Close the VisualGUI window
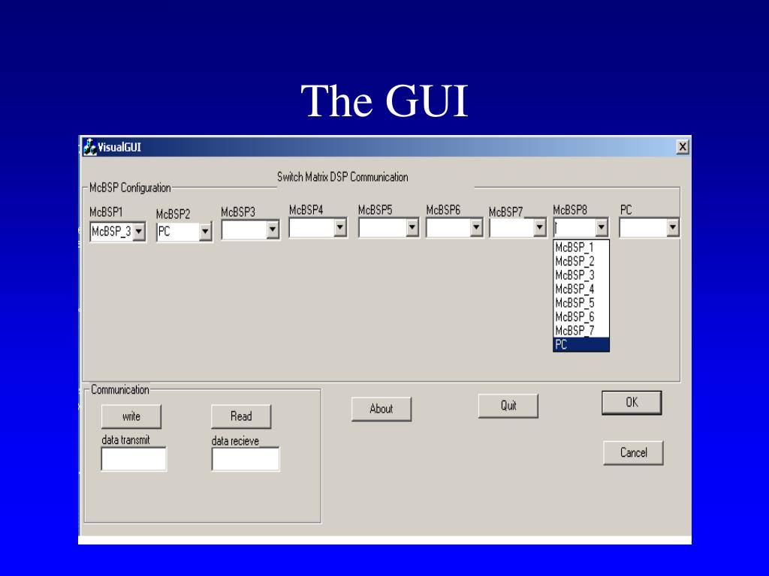 (682, 147)
